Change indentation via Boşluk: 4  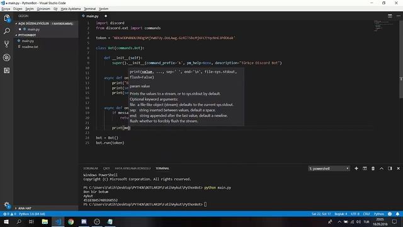coord(341,214)
